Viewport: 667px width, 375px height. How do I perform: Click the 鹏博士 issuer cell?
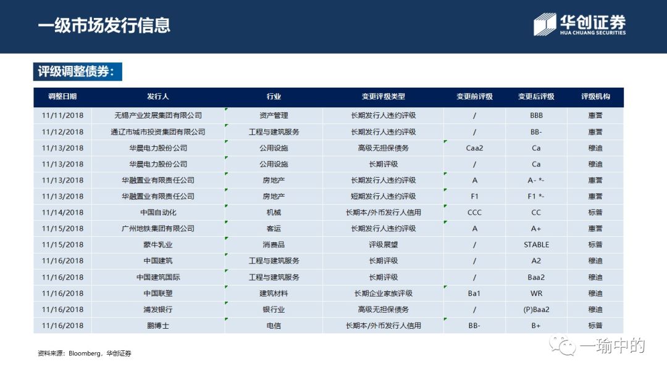pyautogui.click(x=158, y=326)
